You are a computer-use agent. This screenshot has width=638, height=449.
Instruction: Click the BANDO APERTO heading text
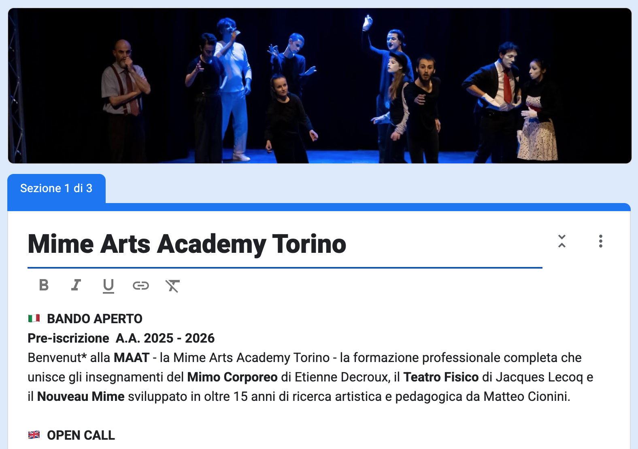click(95, 319)
